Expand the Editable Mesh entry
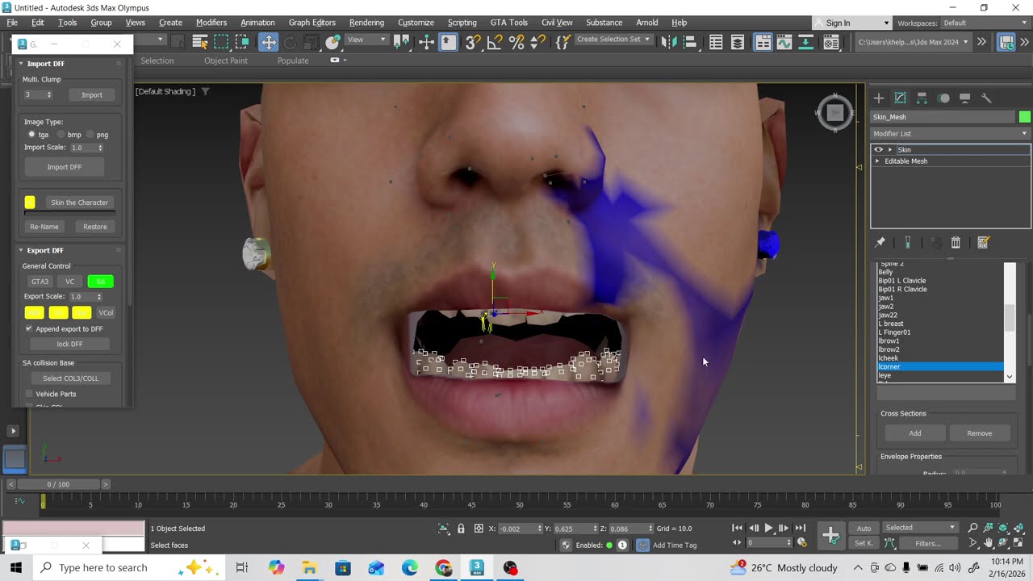This screenshot has height=581, width=1033. point(878,161)
